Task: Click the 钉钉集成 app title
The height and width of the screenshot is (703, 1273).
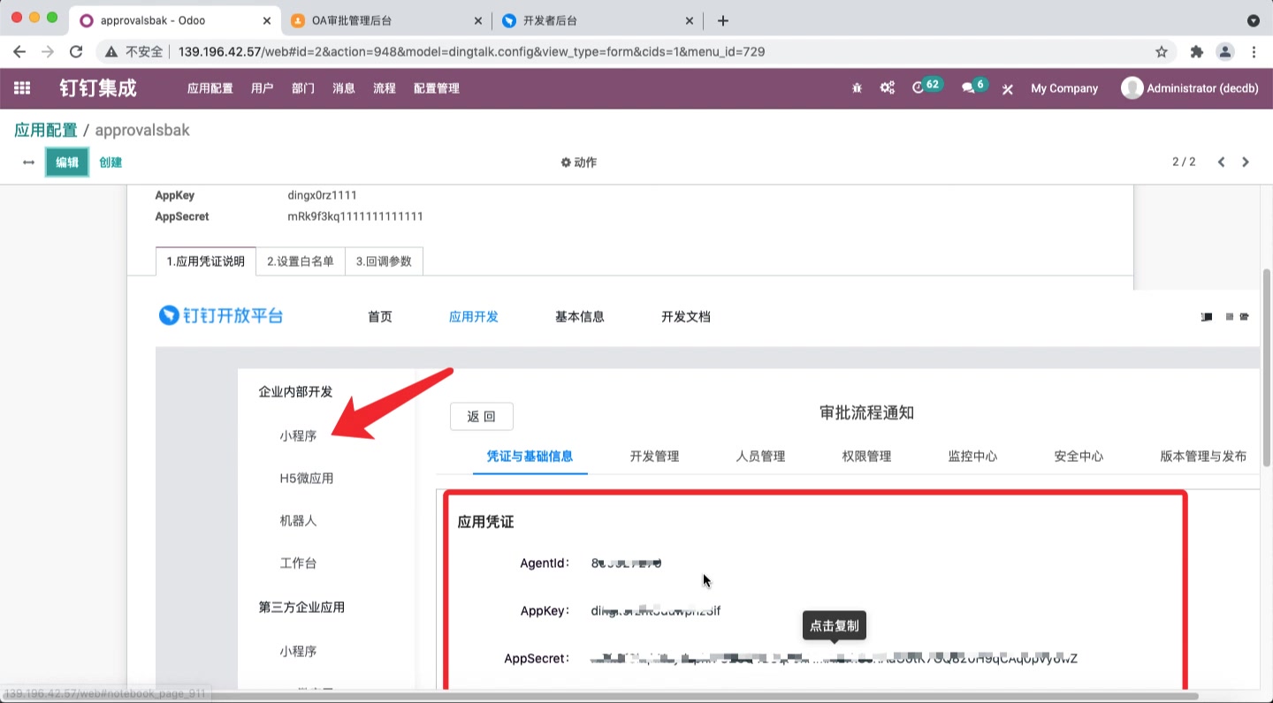Action: (98, 88)
